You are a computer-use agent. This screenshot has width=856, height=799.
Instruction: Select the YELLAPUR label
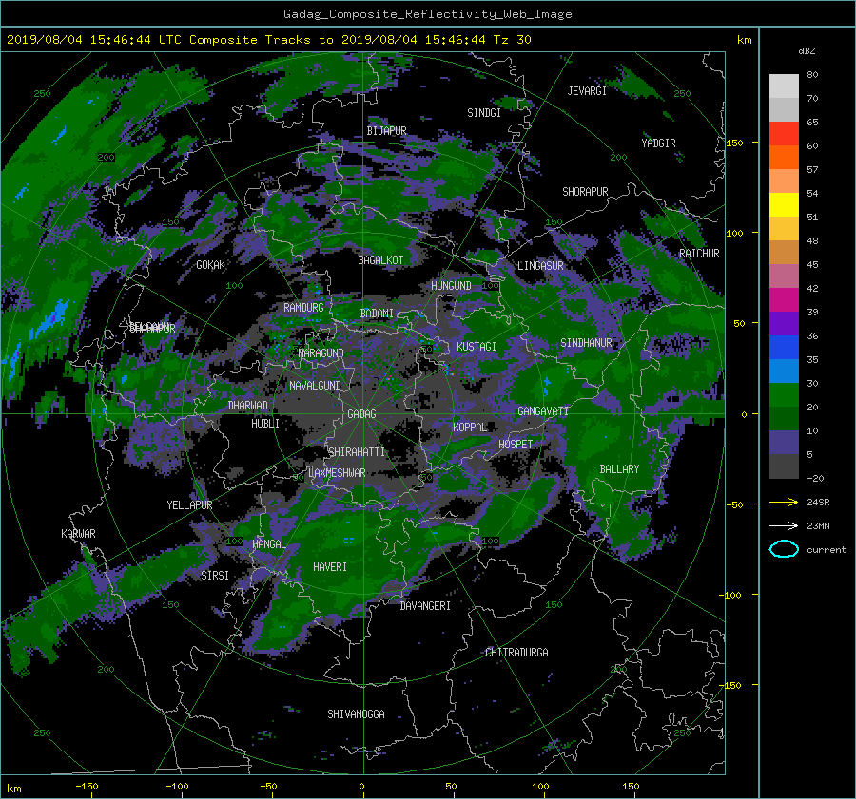pyautogui.click(x=189, y=505)
